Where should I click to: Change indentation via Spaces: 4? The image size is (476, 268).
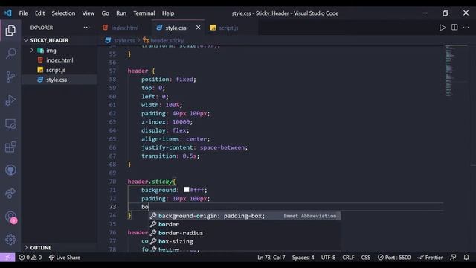(x=303, y=258)
